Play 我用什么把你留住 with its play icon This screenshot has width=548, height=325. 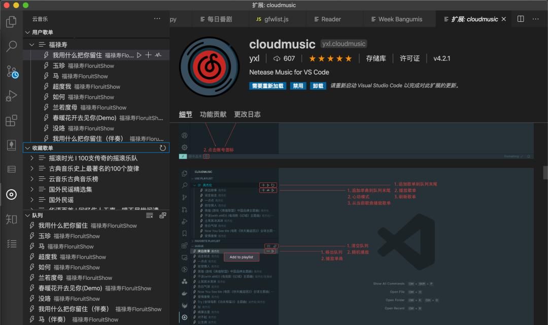point(140,55)
